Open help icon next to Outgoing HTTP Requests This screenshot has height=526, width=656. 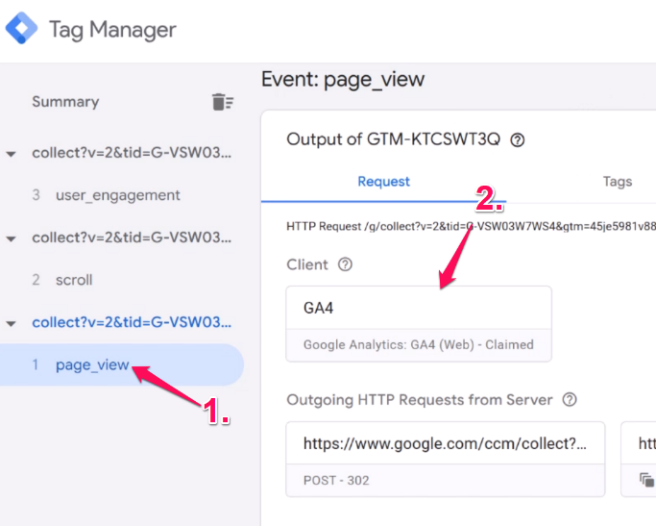[x=570, y=399]
